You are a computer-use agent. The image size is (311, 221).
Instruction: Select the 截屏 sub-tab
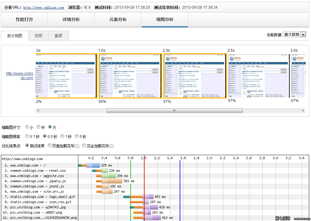pos(59,36)
